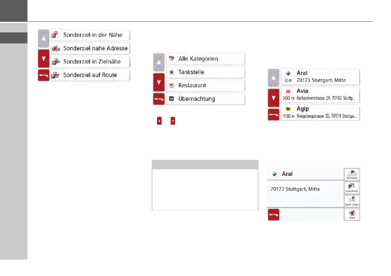Click the back arrow beside Übernachtung
This screenshot has width=391, height=276.
click(x=159, y=99)
